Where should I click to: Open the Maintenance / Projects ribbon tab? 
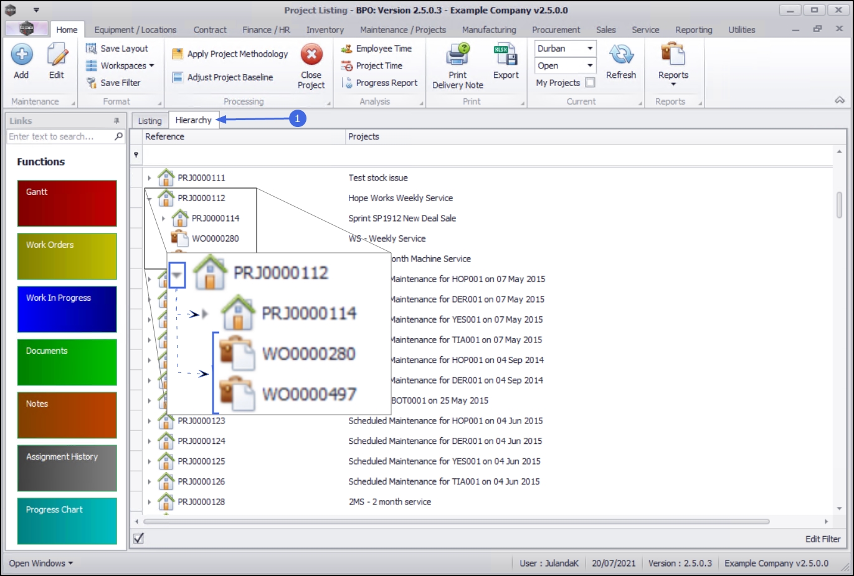click(x=402, y=30)
